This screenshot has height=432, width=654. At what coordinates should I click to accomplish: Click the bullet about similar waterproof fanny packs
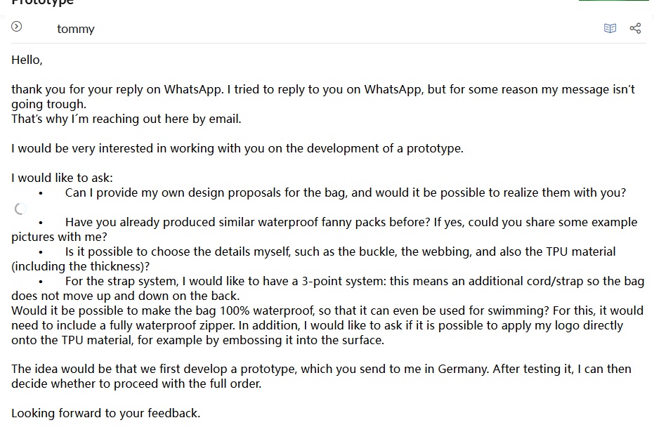[351, 222]
